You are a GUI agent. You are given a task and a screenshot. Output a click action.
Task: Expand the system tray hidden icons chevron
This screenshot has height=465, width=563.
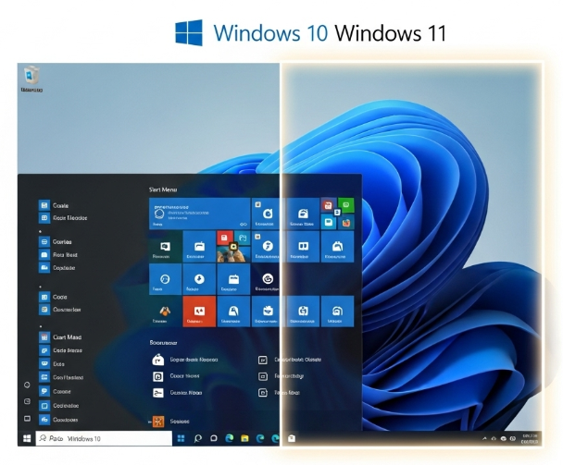(484, 438)
